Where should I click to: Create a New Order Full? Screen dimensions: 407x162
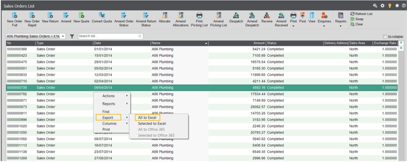pyautogui.click(x=14, y=20)
